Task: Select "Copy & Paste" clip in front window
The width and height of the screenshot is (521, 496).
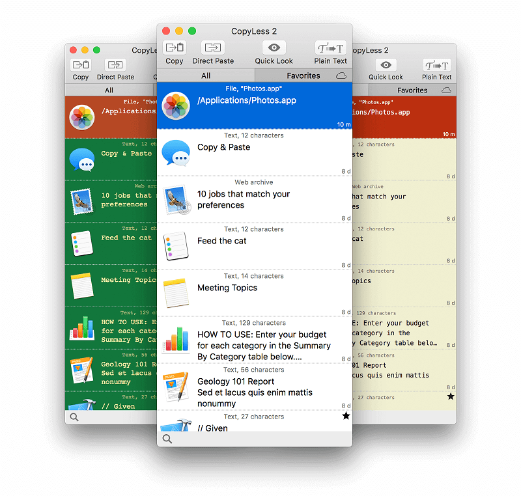Action: (255, 152)
